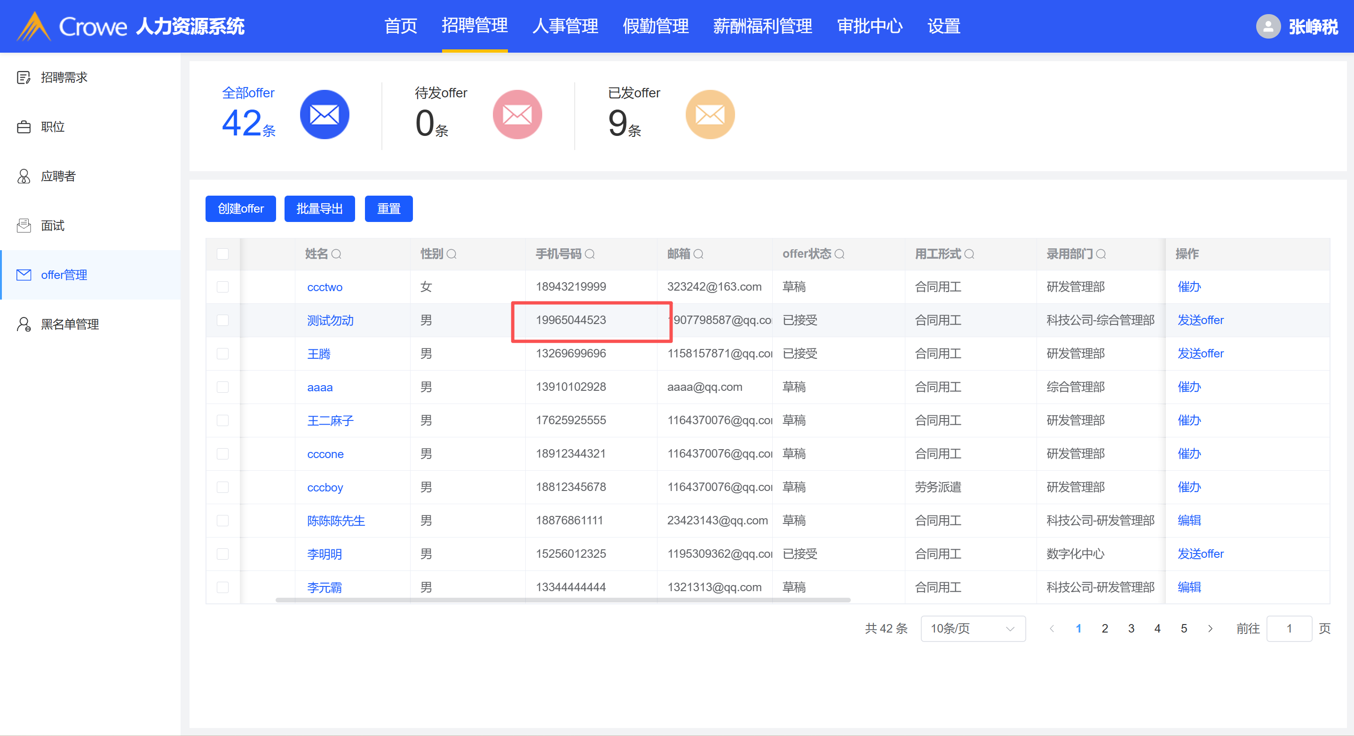The height and width of the screenshot is (736, 1354).
Task: Click search icon beside 录用部门 column header
Action: [1101, 254]
